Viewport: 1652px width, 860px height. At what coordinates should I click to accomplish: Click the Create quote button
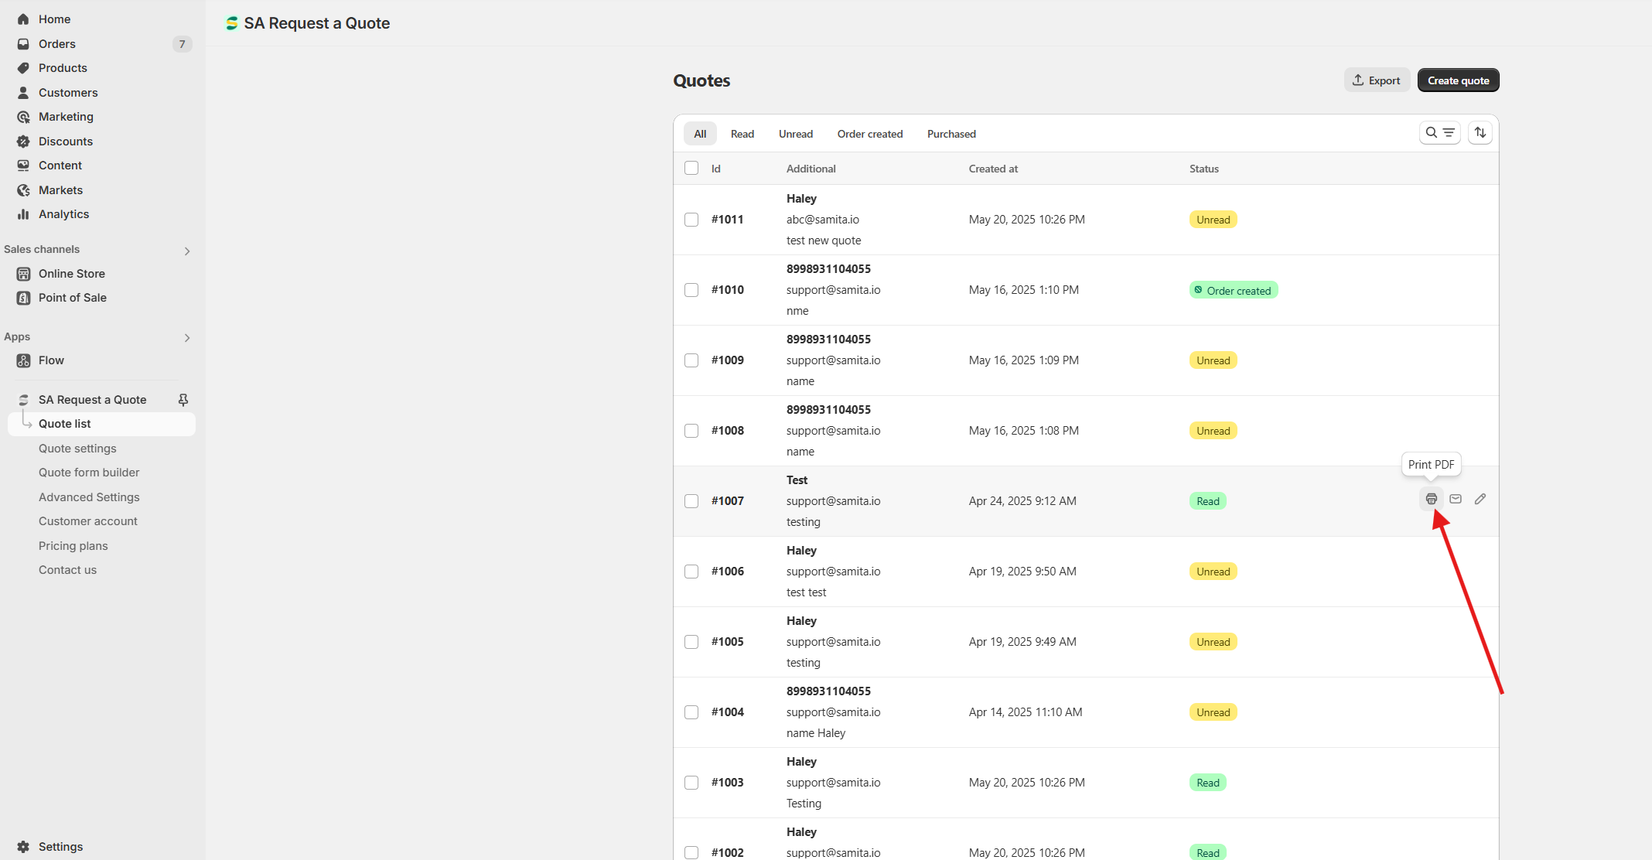[1458, 80]
